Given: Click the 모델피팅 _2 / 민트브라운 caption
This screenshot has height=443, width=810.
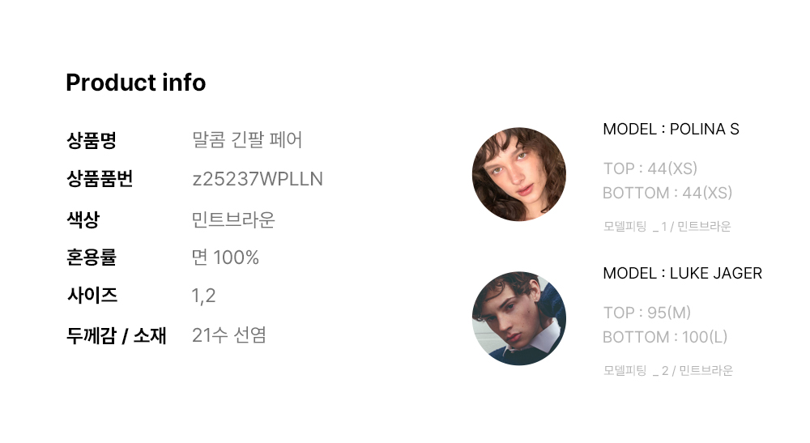Looking at the screenshot, I should click(x=667, y=371).
